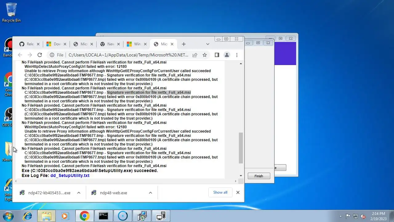The height and width of the screenshot is (222, 394).
Task: Switch to Chrome in the taskbar
Action: tap(84, 216)
